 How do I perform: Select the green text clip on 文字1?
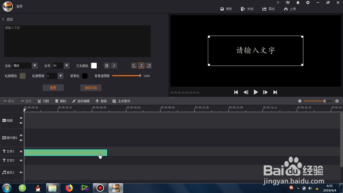pyautogui.click(x=66, y=153)
